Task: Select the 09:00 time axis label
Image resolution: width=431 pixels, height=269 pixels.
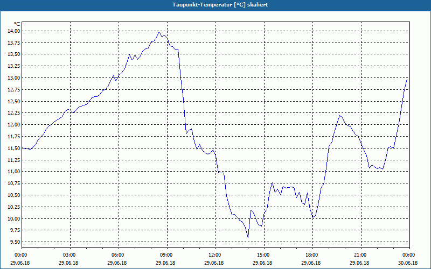Action: click(x=168, y=254)
